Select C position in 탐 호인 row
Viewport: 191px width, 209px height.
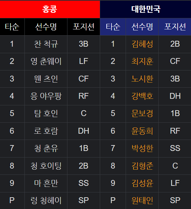(84, 113)
